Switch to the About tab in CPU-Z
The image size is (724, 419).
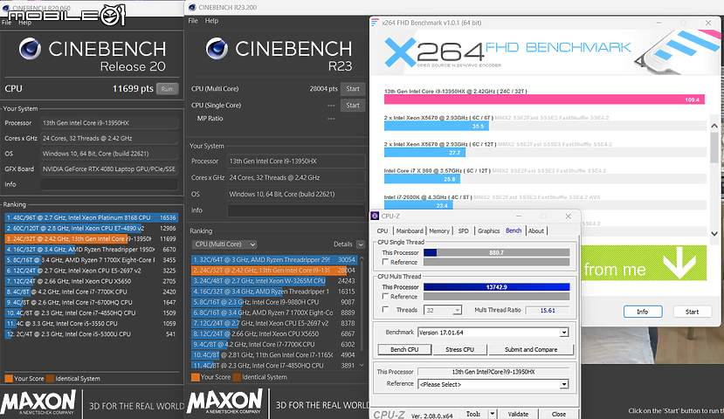[x=536, y=230]
